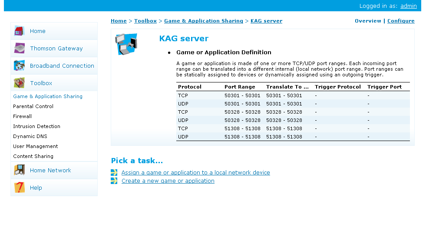426x240 pixels.
Task: Click arrow icon beside Assign a game task
Action: (x=114, y=173)
